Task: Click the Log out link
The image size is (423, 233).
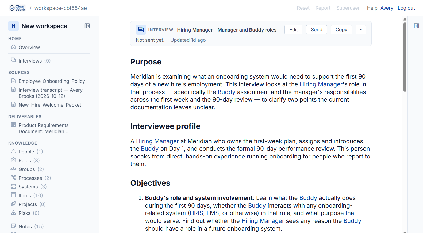Action: 406,8
